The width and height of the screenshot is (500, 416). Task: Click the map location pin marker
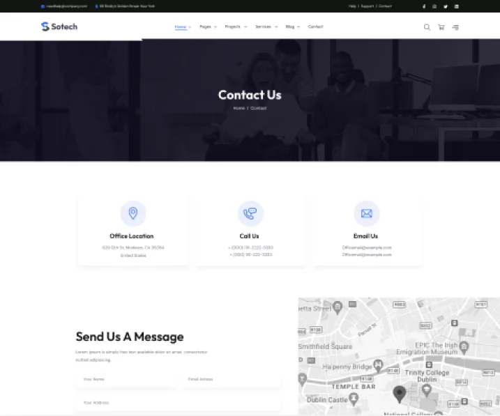(400, 394)
